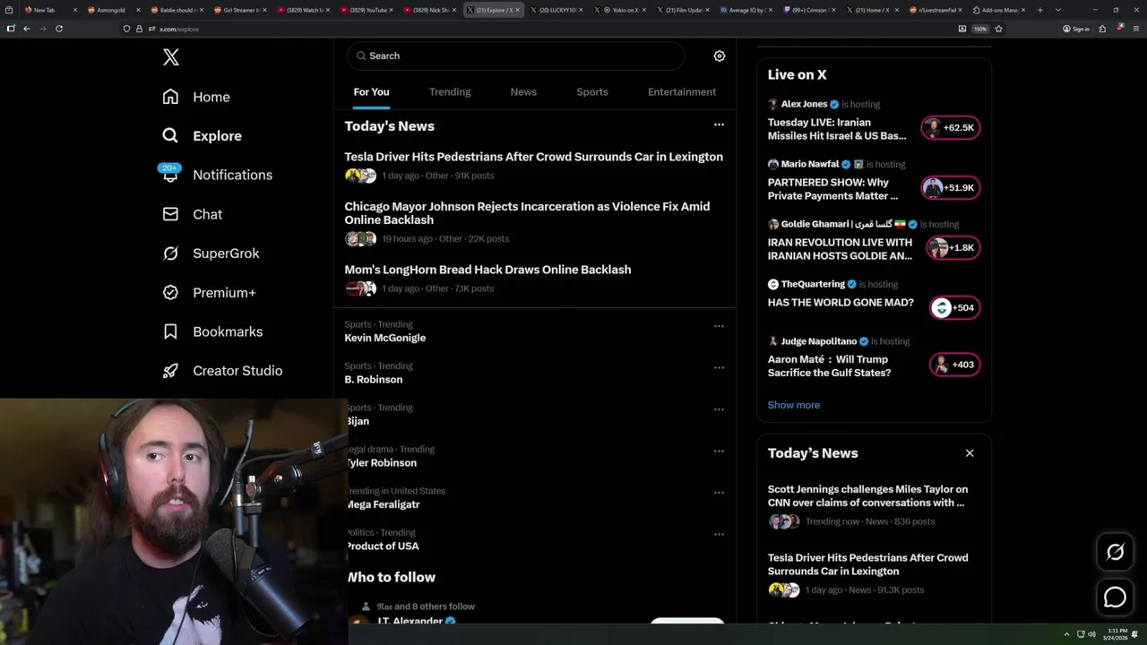The width and height of the screenshot is (1147, 645).
Task: Open more options for Kevin McGonigle trend
Action: click(719, 326)
